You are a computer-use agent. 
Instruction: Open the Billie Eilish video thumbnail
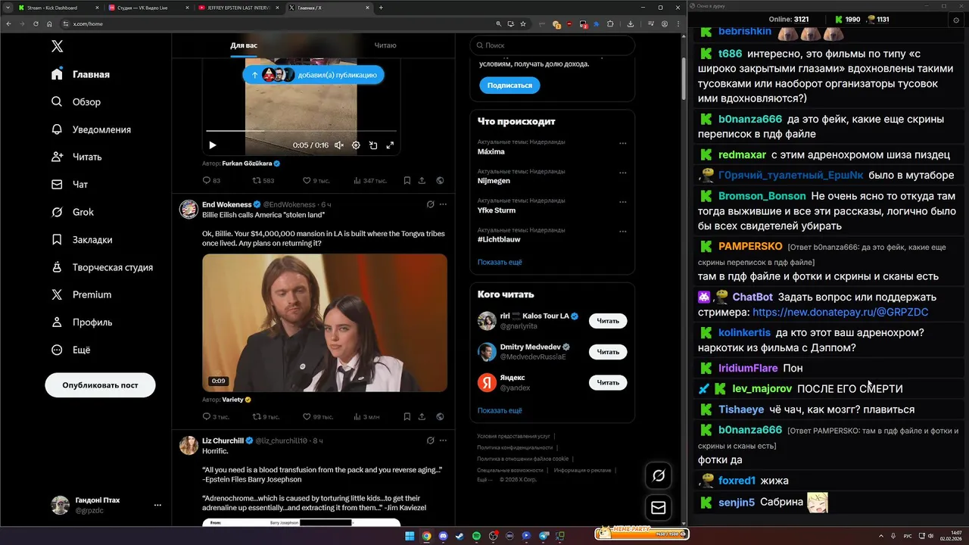point(325,322)
